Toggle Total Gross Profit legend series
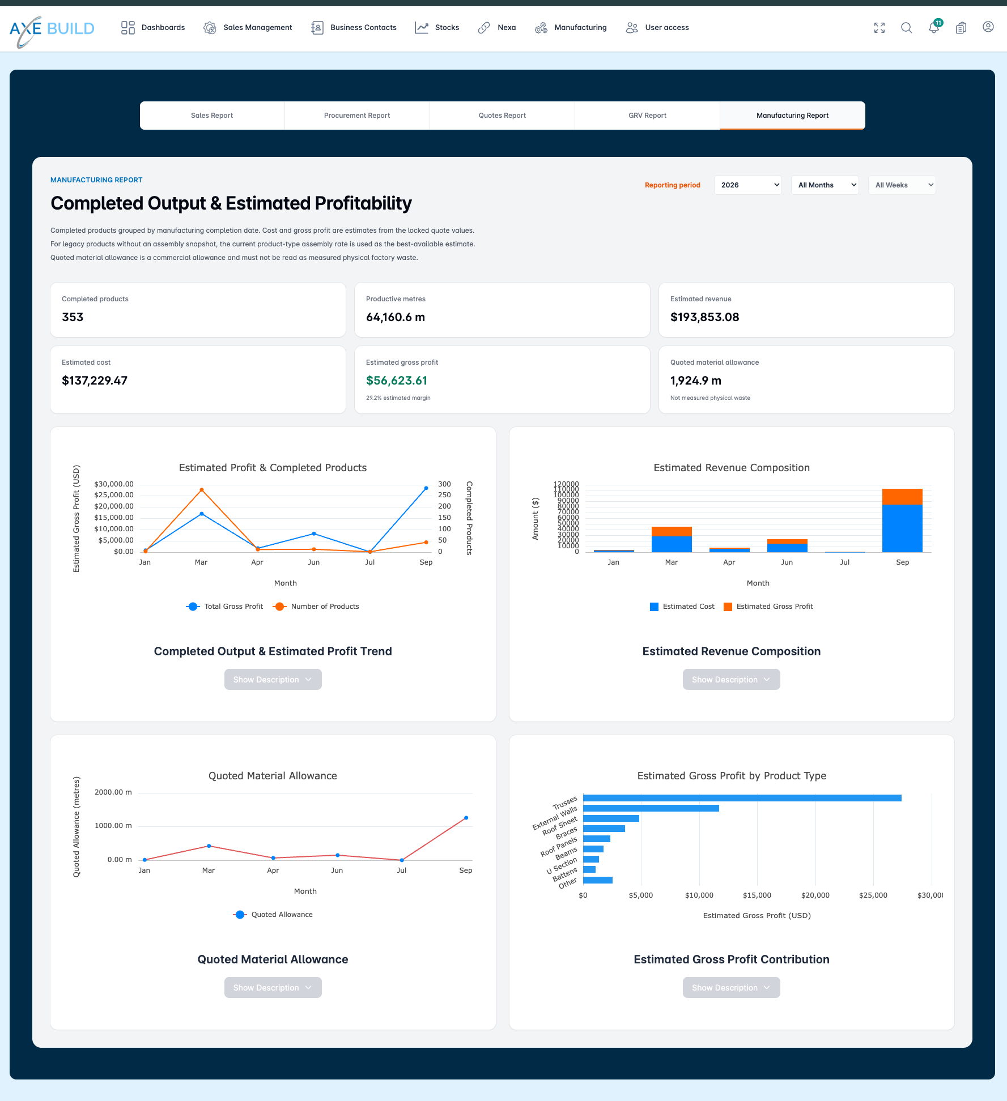The image size is (1007, 1101). tap(225, 607)
